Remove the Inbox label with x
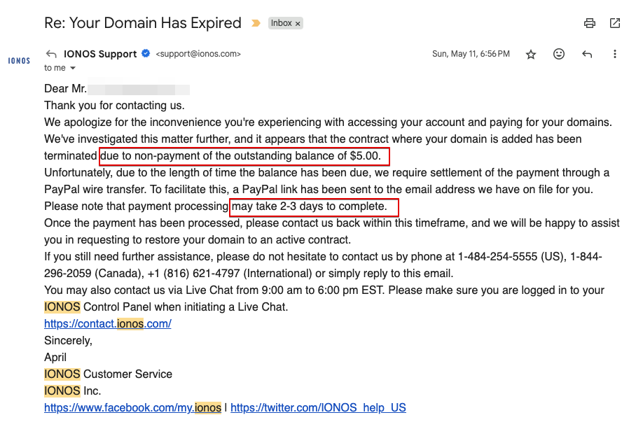The width and height of the screenshot is (629, 436). click(298, 24)
